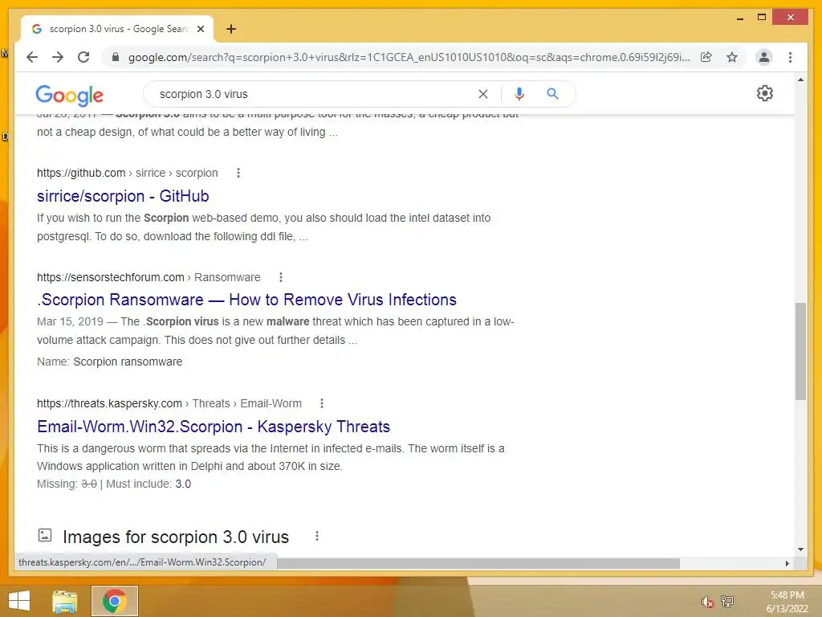Click the vertical scrollbar thumb

coord(800,351)
